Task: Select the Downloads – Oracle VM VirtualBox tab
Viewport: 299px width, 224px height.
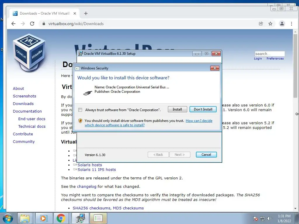Action: point(45,13)
